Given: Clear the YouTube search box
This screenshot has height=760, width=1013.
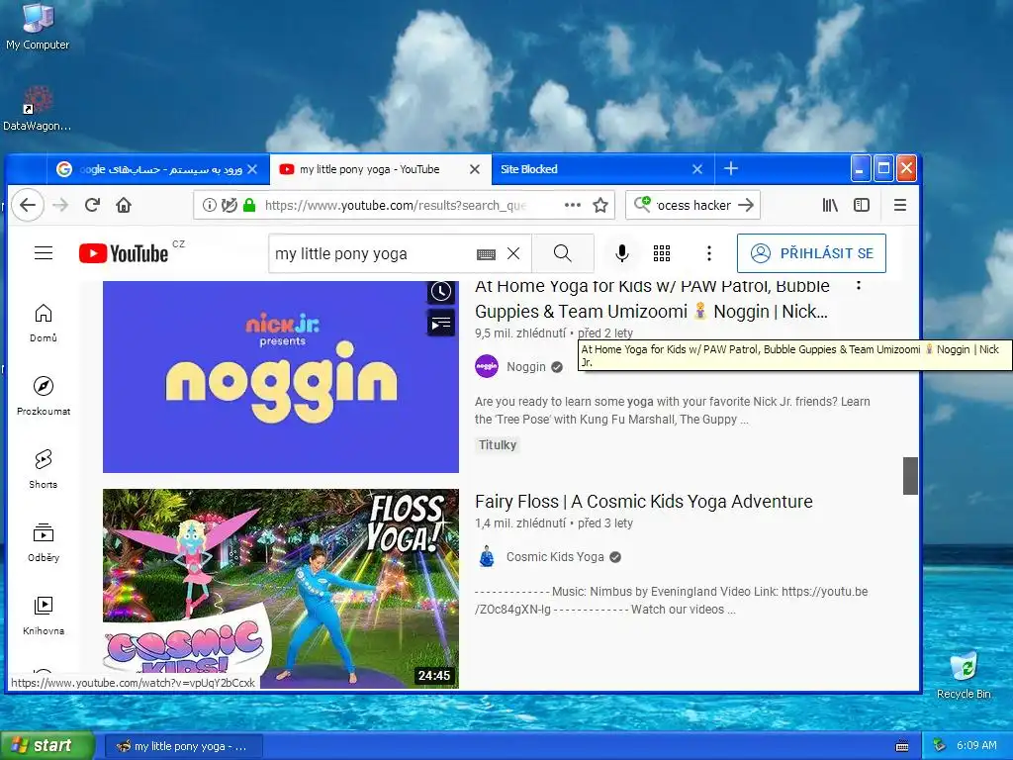Looking at the screenshot, I should tap(513, 253).
